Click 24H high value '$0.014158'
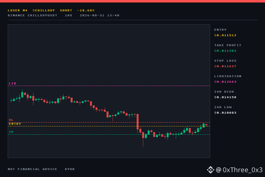Screen dimensions: 265x177 click(225, 97)
